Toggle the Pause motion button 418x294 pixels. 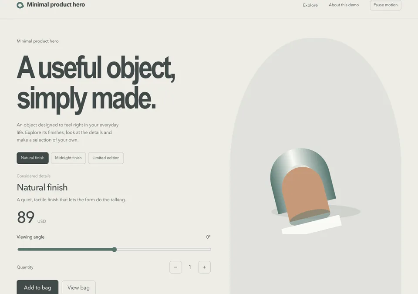click(x=385, y=5)
